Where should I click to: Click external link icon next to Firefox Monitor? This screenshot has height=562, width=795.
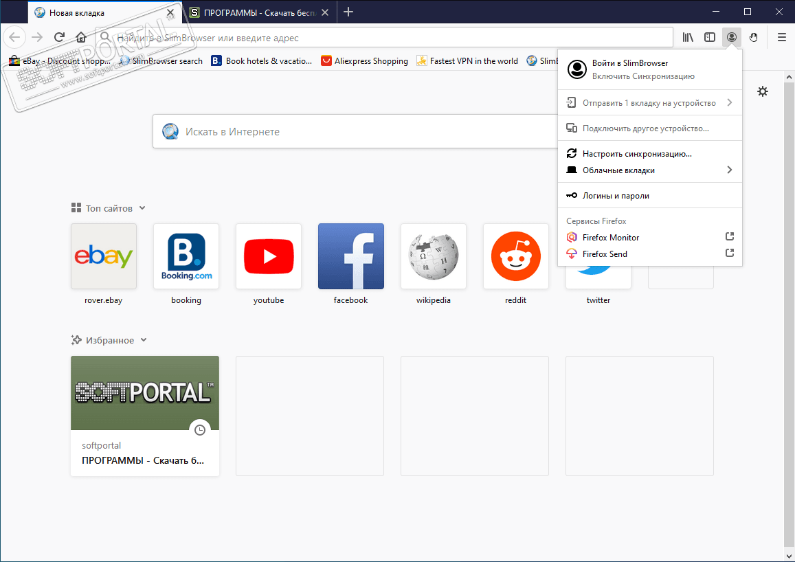click(730, 236)
